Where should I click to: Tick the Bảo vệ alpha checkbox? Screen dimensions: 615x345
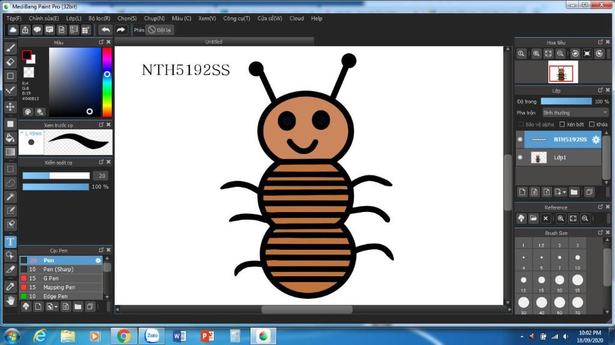521,125
